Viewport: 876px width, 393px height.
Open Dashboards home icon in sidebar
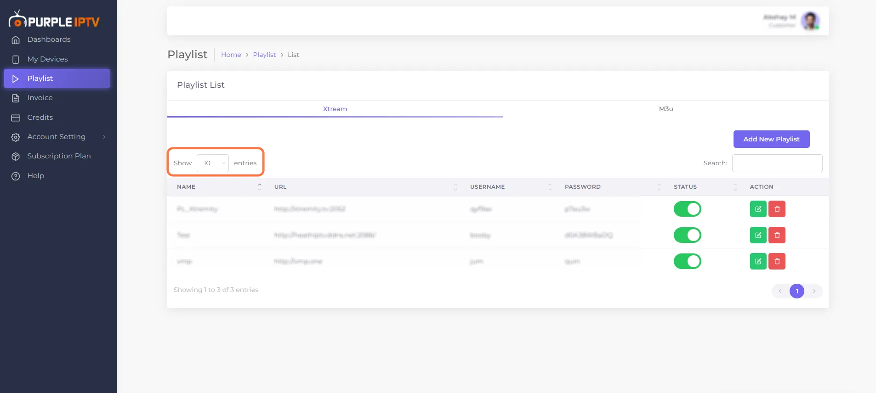pyautogui.click(x=16, y=40)
